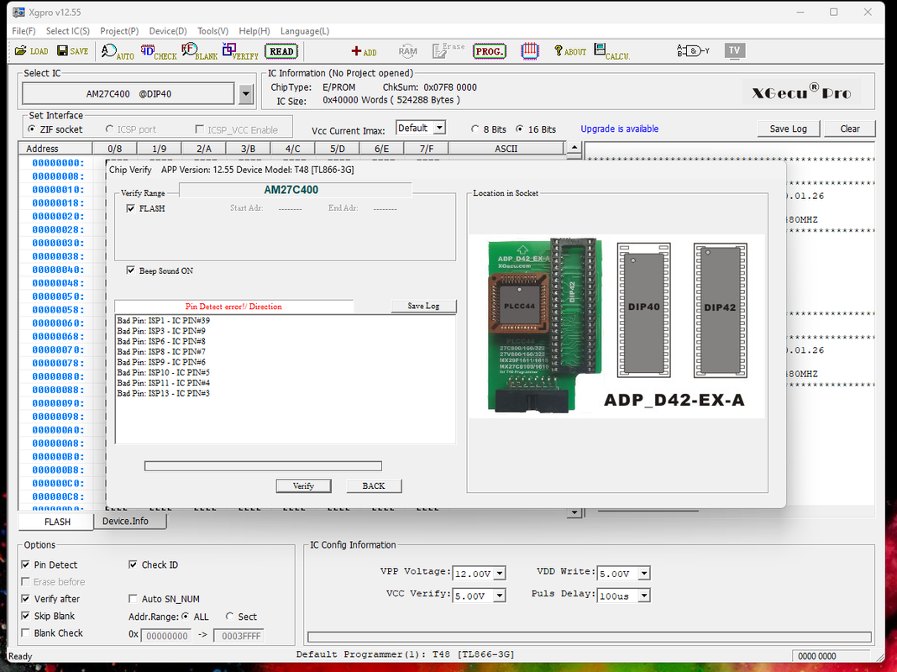Viewport: 897px width, 672px height.
Task: Open the Help(H) menu
Action: (x=254, y=31)
